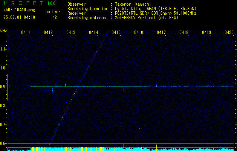The image size is (237, 151).
Task: Click time marker 0412
Action: [x=48, y=32]
